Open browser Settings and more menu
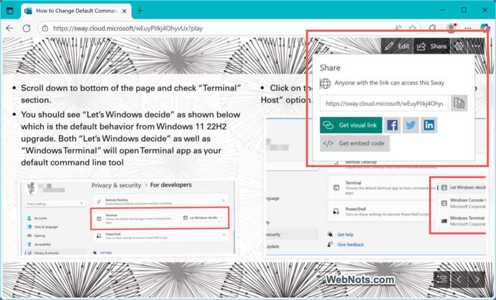The width and height of the screenshot is (496, 300). tap(468, 29)
